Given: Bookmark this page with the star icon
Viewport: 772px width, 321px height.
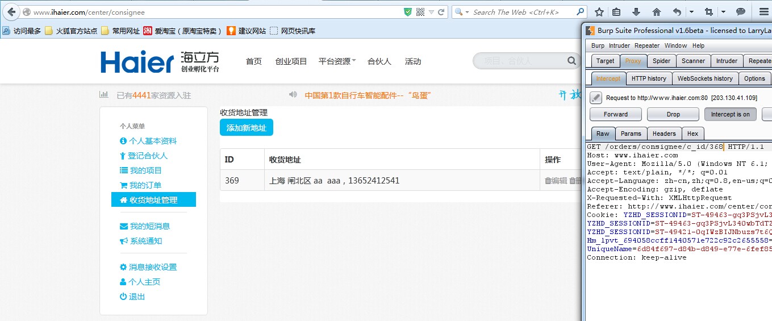Looking at the screenshot, I should 599,12.
